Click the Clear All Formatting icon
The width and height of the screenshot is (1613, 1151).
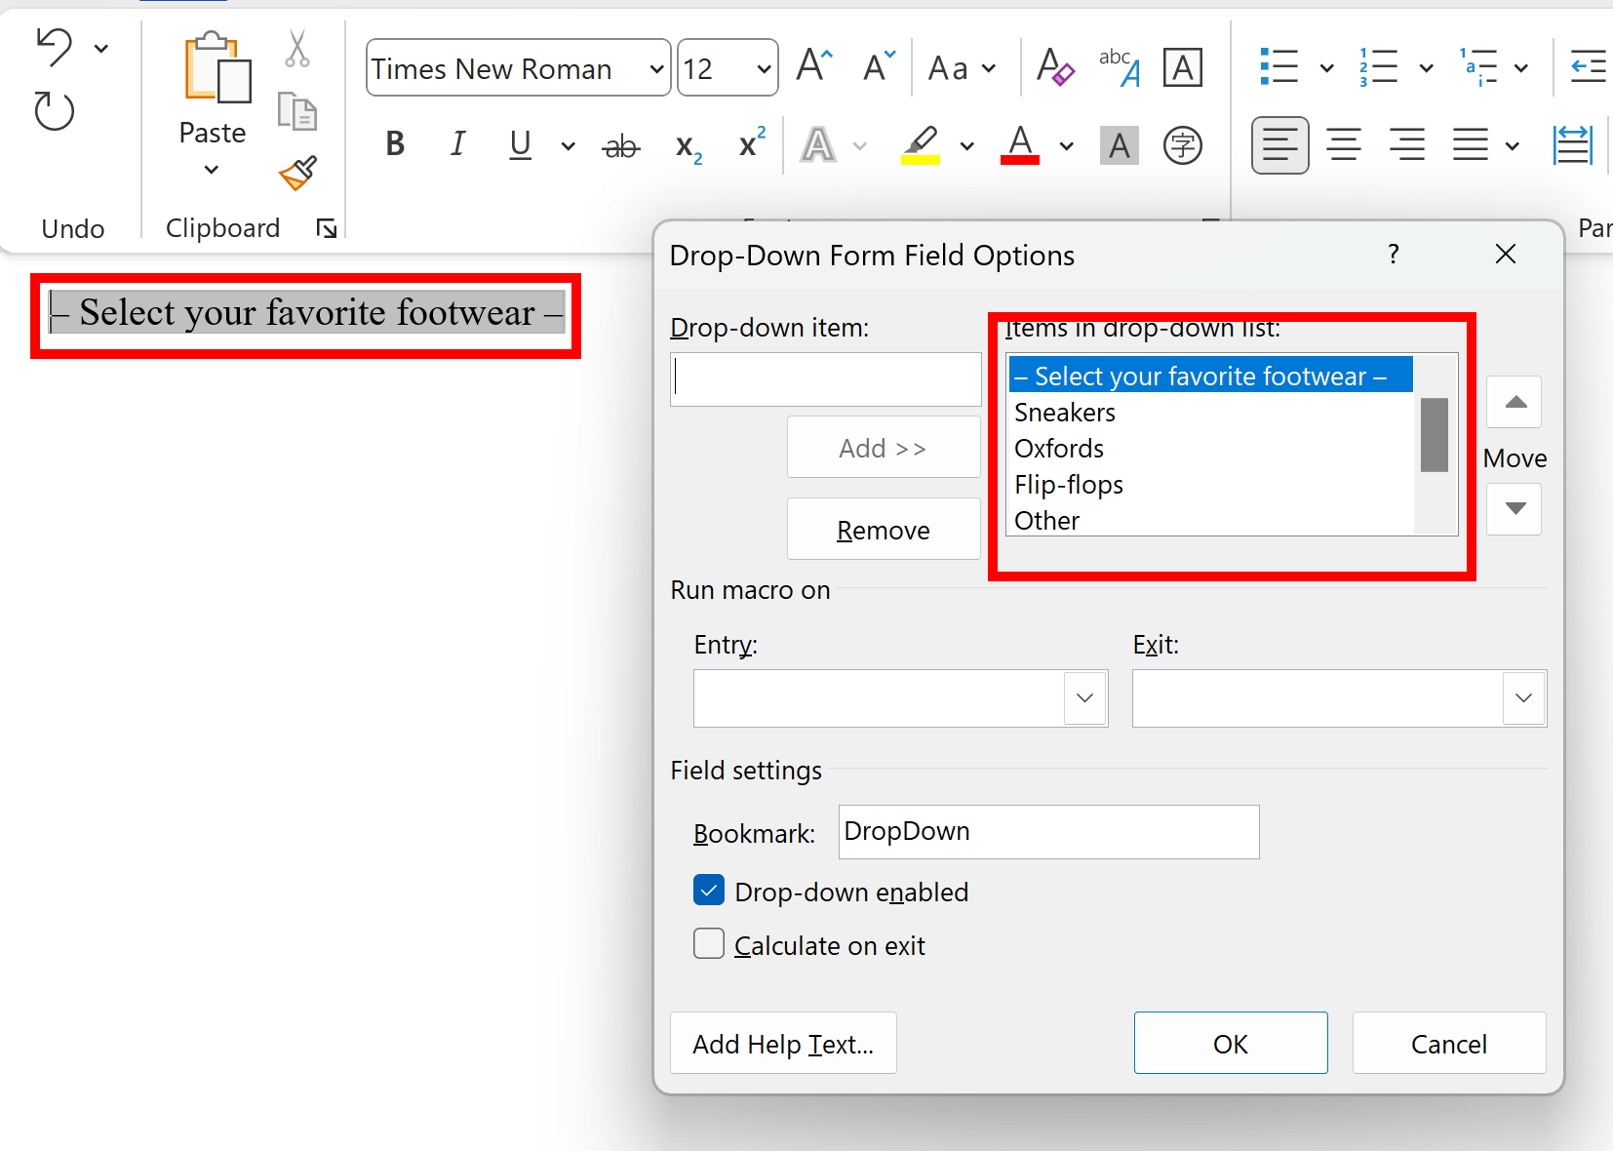point(1055,67)
